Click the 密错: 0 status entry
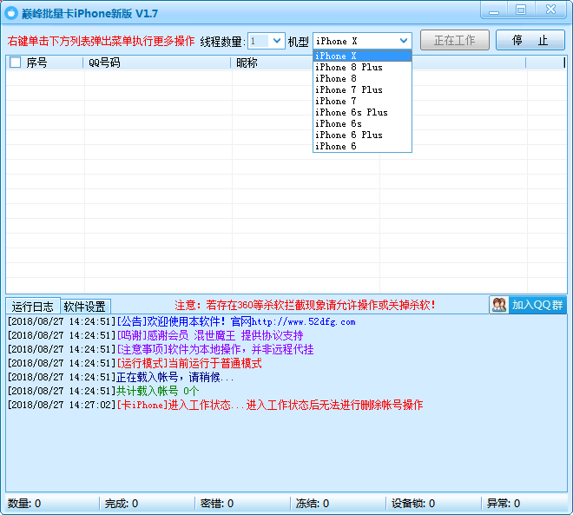 point(217,504)
